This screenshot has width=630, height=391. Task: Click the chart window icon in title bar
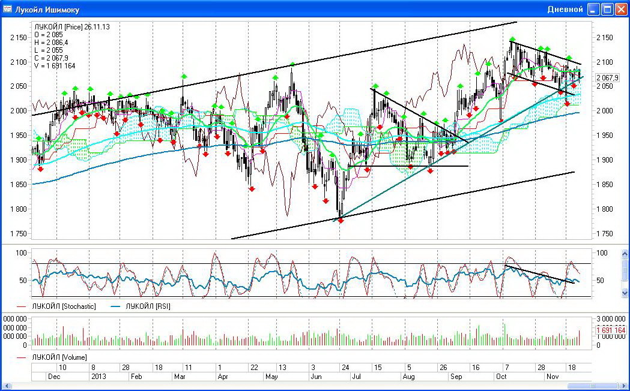pos(7,9)
